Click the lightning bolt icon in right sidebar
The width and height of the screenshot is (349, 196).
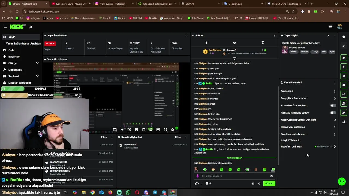tap(344, 67)
